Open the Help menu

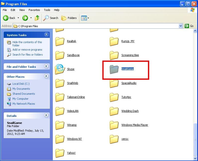57,10
